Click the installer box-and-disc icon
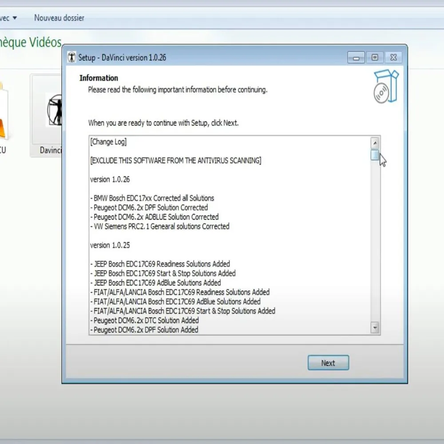This screenshot has width=444, height=444. pyautogui.click(x=386, y=86)
